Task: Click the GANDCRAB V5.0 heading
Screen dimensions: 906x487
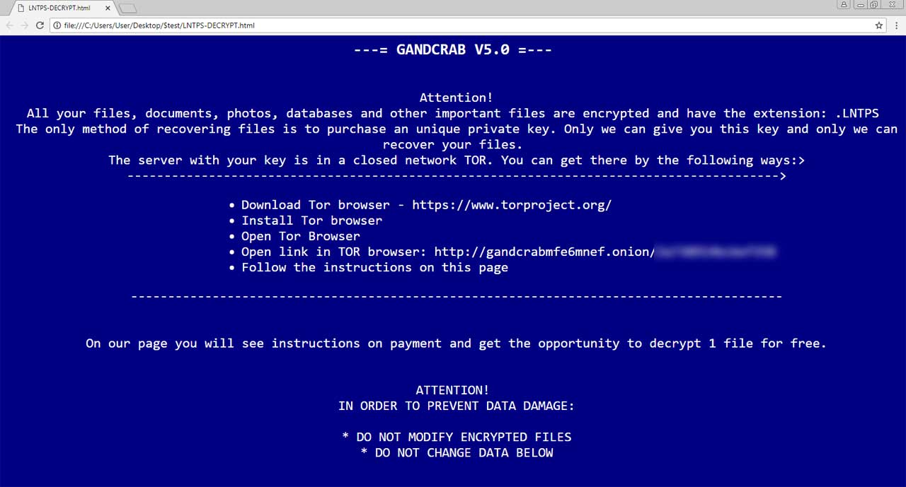Action: coord(453,50)
